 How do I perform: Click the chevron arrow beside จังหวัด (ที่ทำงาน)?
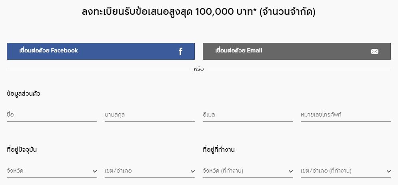(291, 171)
